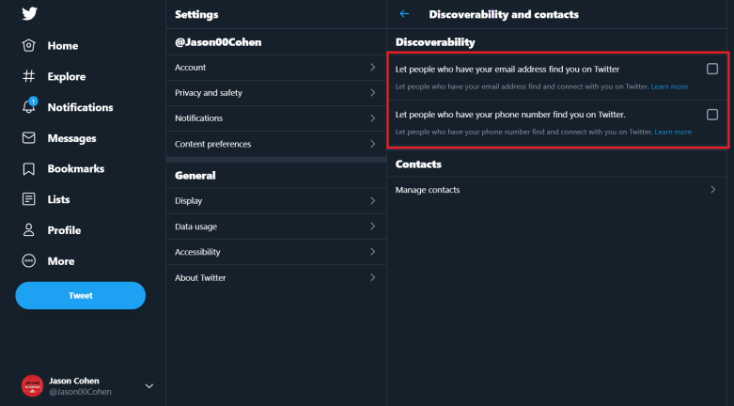Viewport: 734px width, 406px height.
Task: Click the Notifications bell icon
Action: (x=28, y=106)
